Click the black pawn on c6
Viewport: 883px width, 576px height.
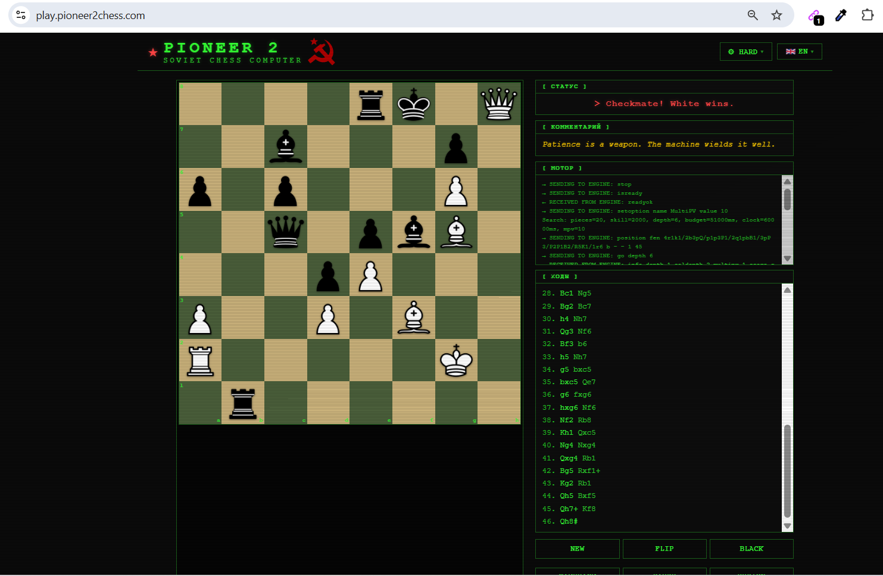point(286,191)
